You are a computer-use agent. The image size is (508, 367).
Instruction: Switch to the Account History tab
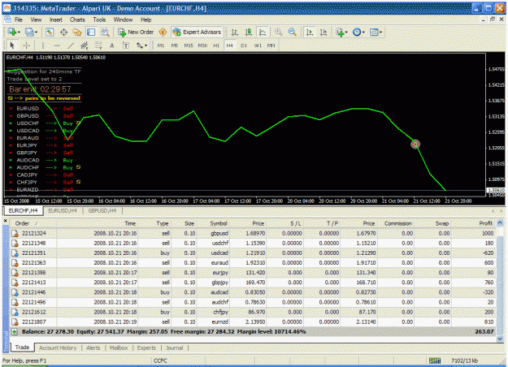[x=58, y=348]
